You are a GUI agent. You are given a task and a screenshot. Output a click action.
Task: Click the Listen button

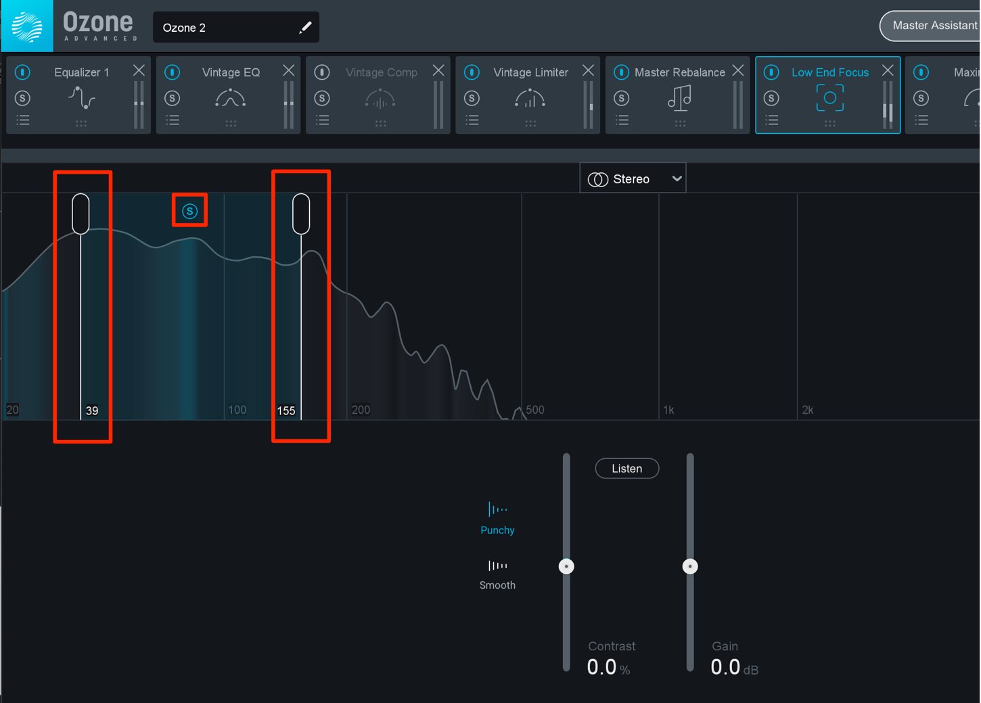coord(626,468)
